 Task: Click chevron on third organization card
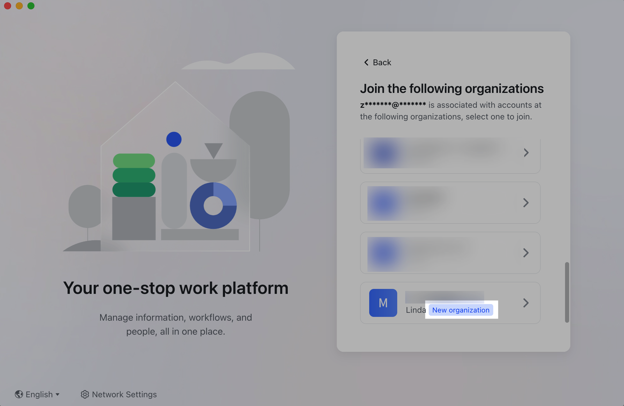pos(526,253)
